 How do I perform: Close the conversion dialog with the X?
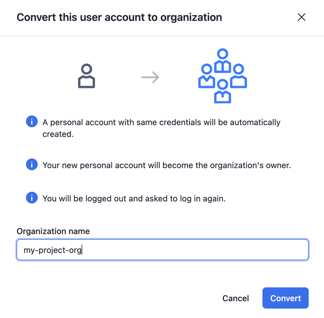301,17
